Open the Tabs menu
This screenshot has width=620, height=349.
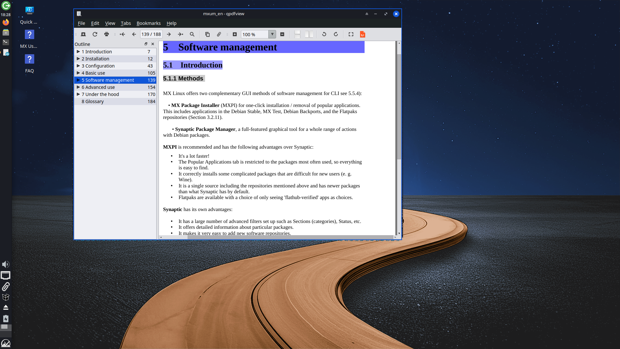point(126,23)
